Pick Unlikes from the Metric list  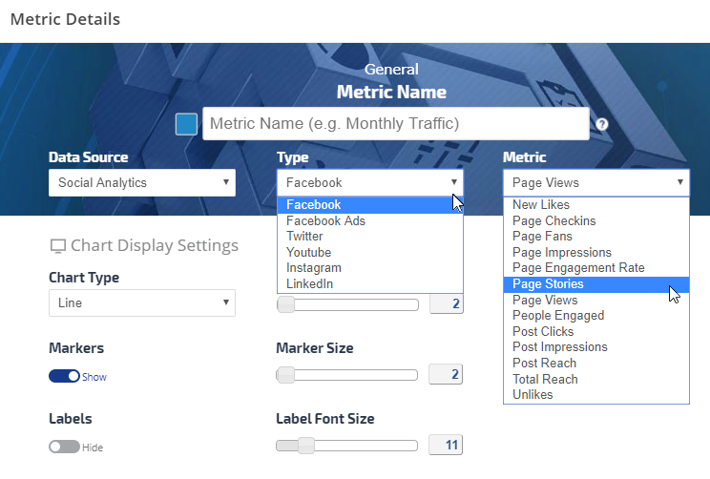pyautogui.click(x=532, y=395)
